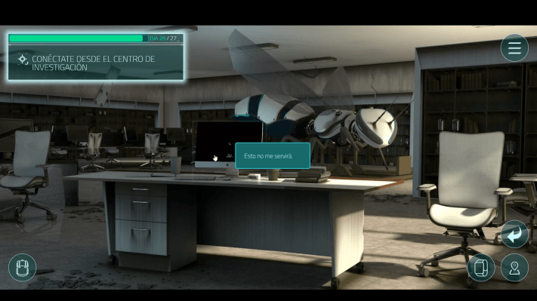Screen dimensions: 537x301
Task: Inspect the pencil cup beside monitor
Action: (x=176, y=165)
